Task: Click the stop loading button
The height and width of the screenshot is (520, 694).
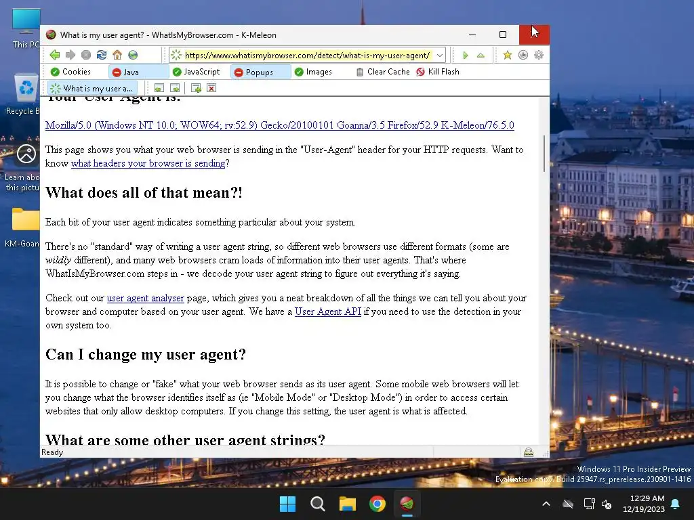Action: tap(86, 55)
